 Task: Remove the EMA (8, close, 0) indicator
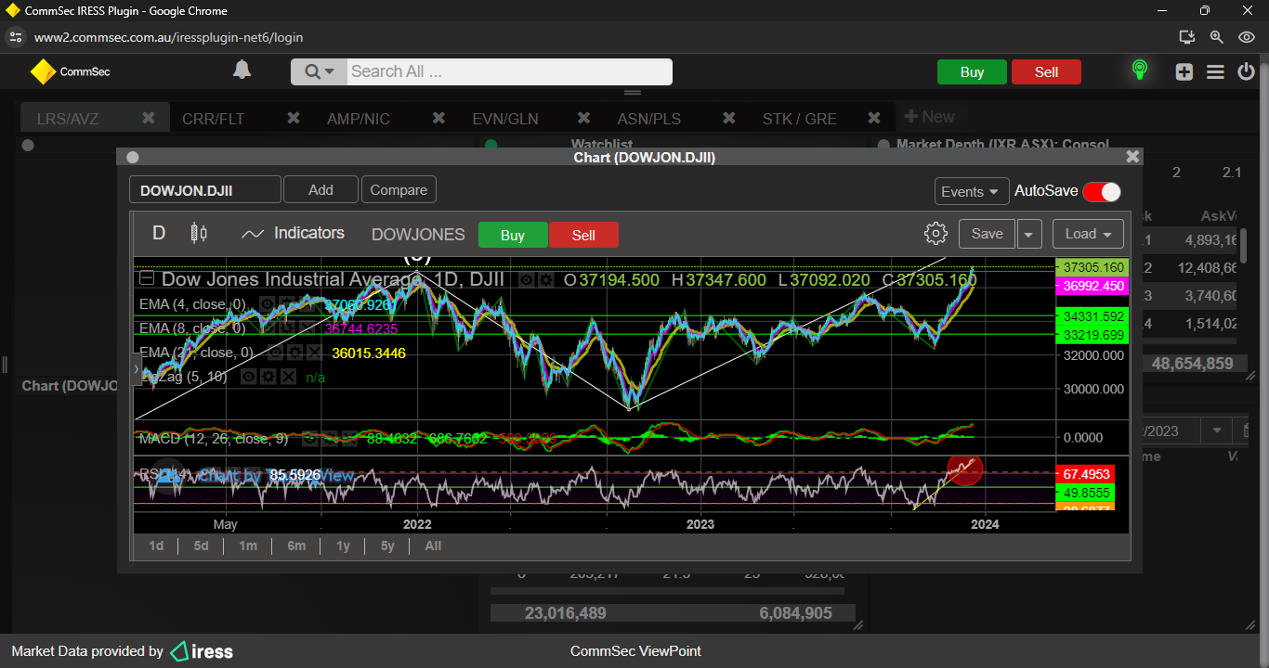(307, 328)
